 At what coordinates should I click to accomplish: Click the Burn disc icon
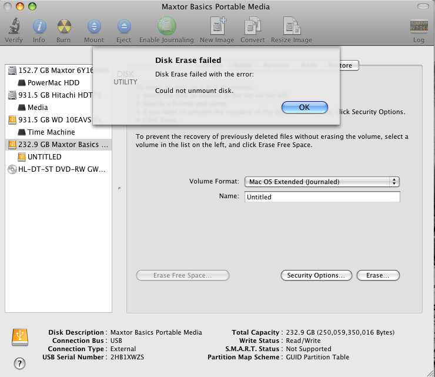point(64,26)
